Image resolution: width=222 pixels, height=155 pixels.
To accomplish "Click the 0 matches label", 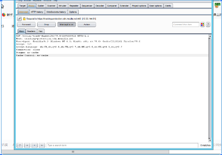I will coord(205,145).
